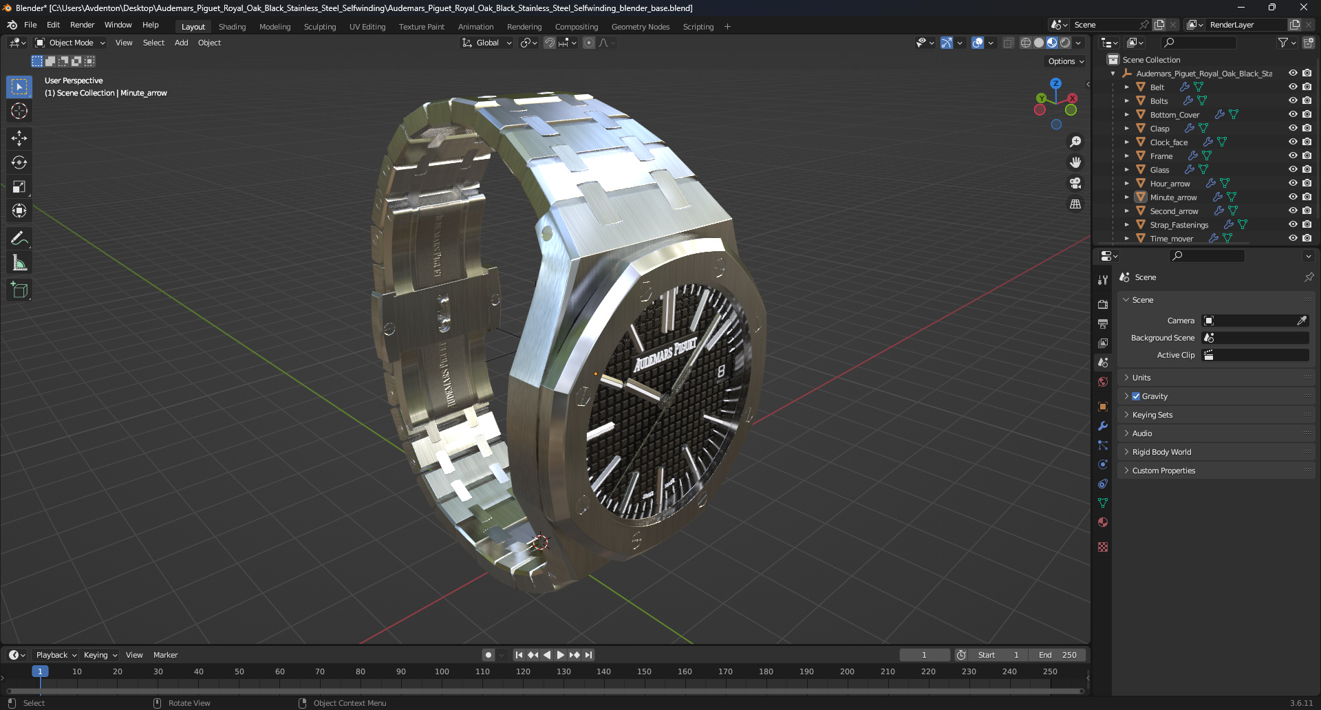Switch to the Shading workspace tab
Viewport: 1321px width, 710px height.
point(232,27)
